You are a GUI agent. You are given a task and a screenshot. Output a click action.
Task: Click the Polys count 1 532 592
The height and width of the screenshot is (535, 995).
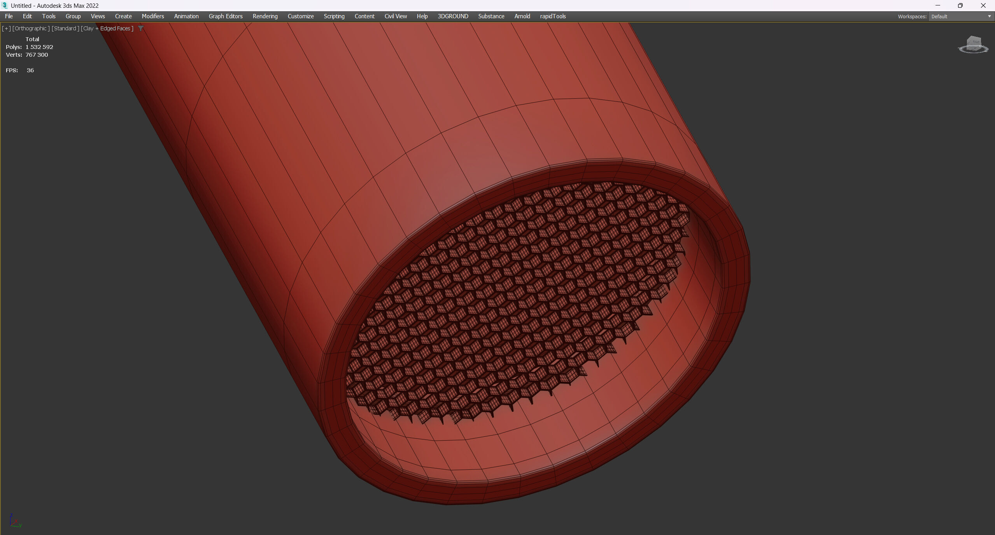click(x=39, y=47)
